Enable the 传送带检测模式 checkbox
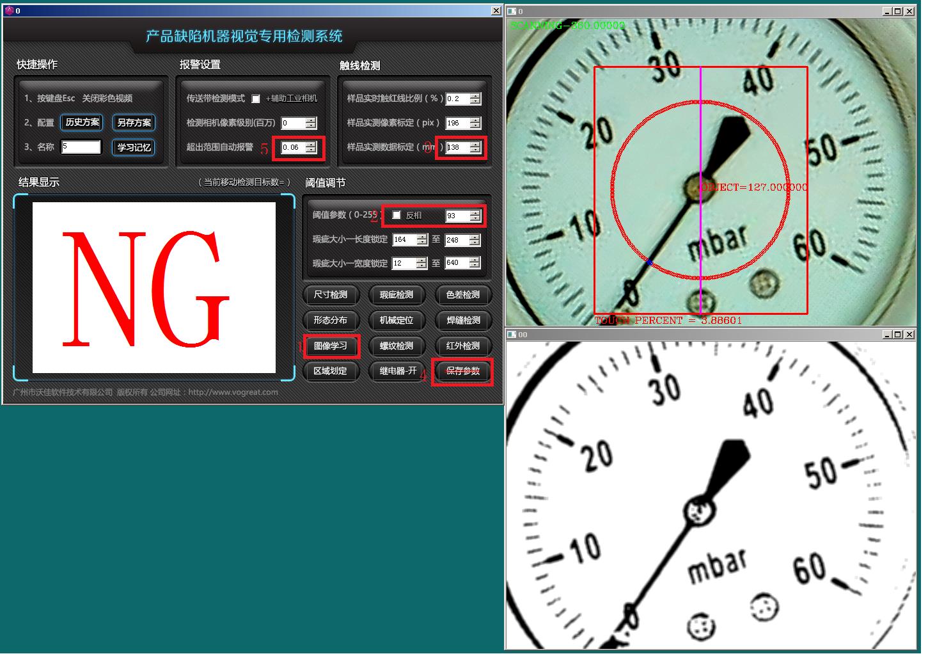 (256, 99)
